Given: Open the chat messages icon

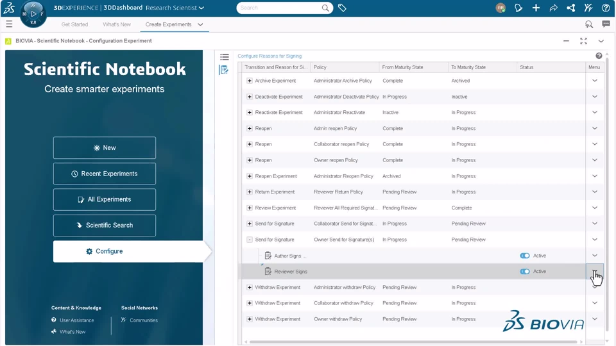Looking at the screenshot, I should tap(606, 24).
